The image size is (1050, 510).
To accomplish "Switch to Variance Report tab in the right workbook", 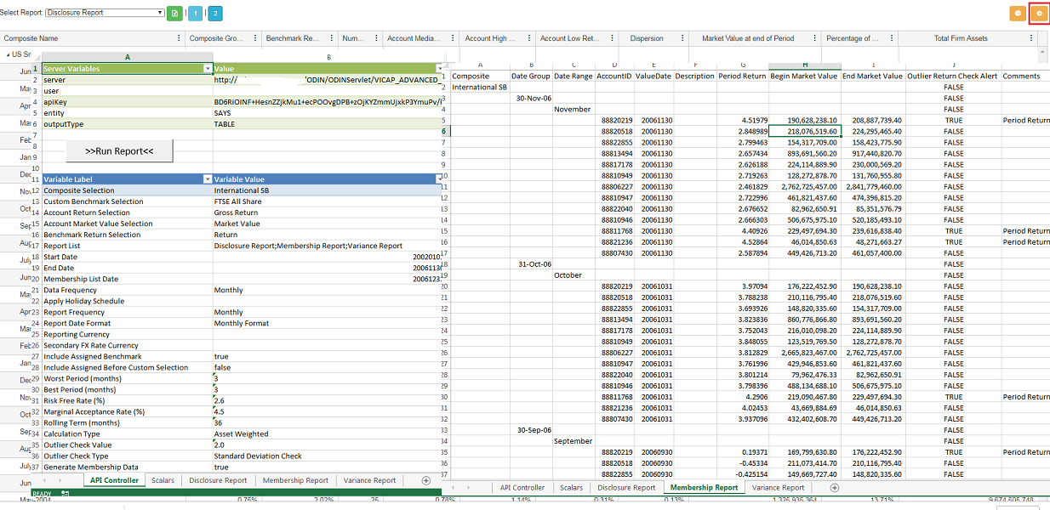I will 778,488.
